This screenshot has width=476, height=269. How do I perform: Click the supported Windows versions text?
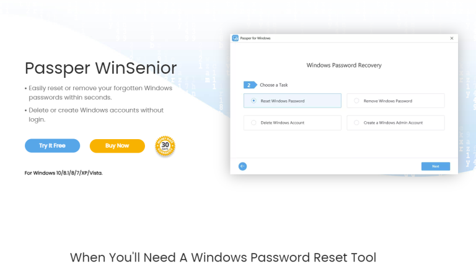63,173
